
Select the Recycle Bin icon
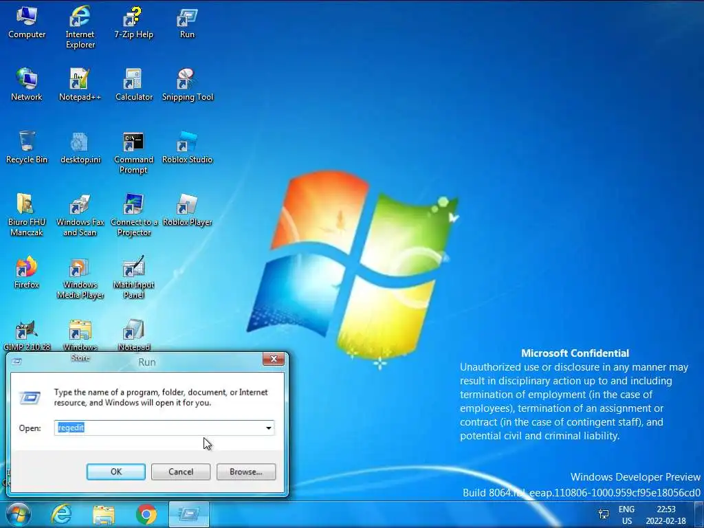27,147
